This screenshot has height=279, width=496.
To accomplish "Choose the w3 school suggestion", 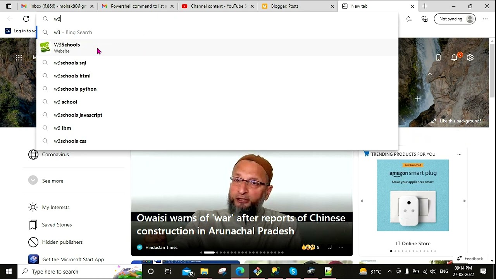I will pos(217,102).
